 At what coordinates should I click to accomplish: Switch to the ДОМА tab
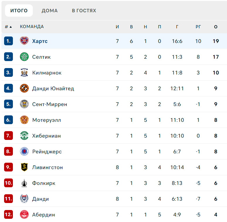[50, 11]
